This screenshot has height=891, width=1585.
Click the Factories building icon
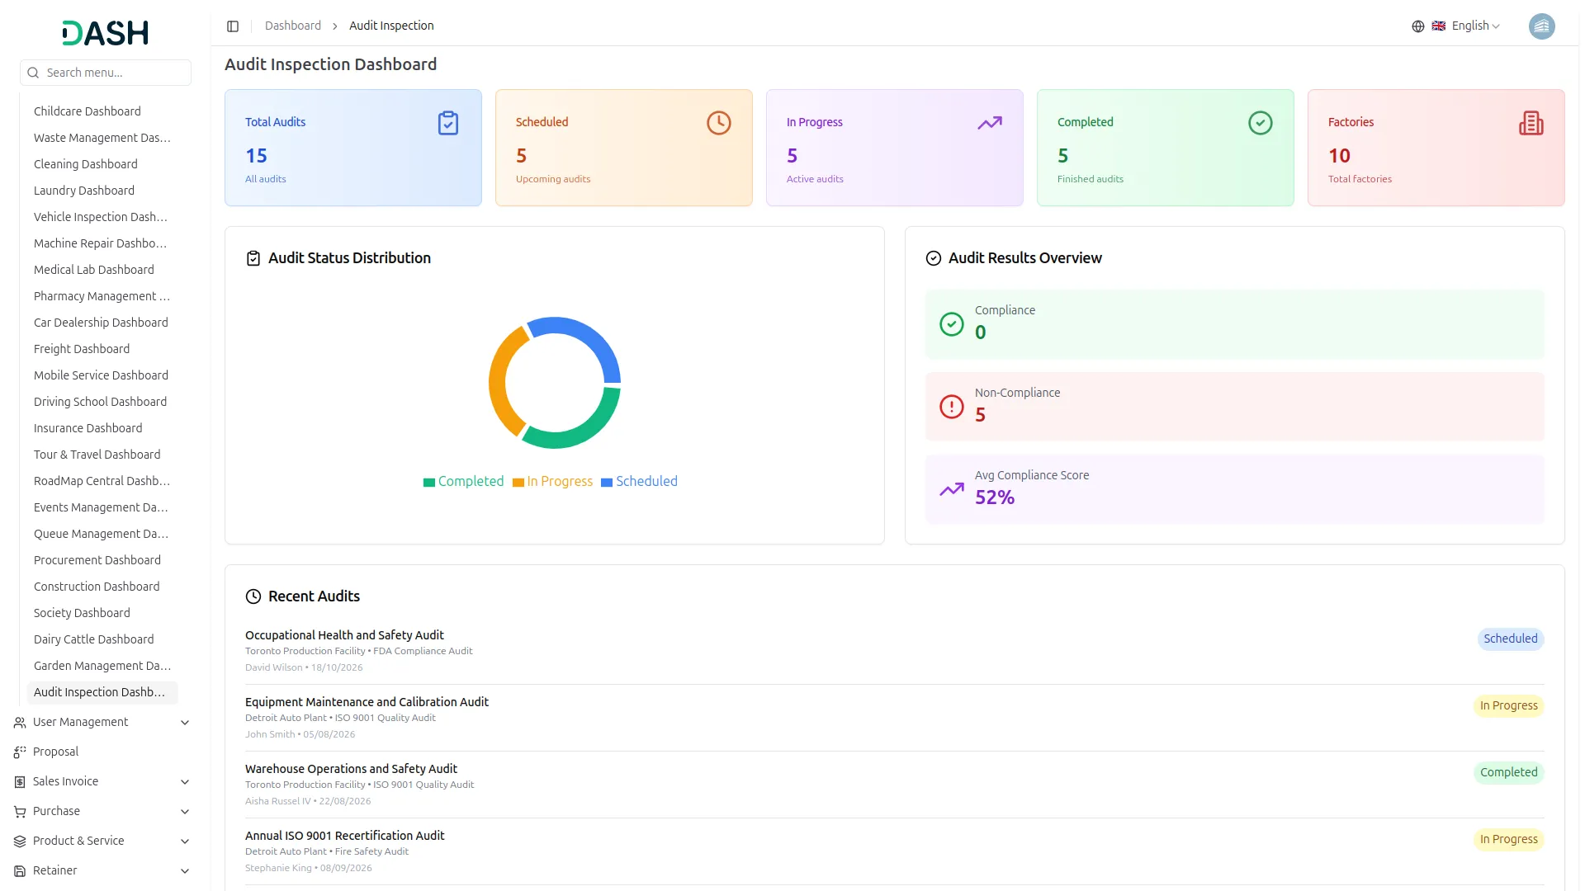point(1531,123)
